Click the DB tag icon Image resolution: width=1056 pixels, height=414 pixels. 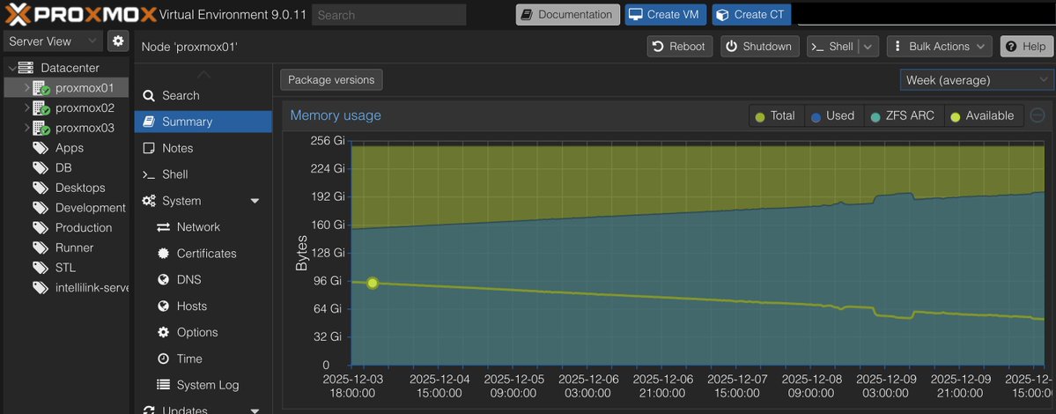pyautogui.click(x=41, y=167)
